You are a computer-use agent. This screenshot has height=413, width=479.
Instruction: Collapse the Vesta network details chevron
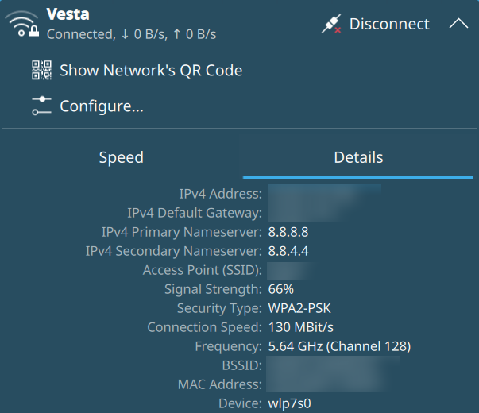[458, 24]
